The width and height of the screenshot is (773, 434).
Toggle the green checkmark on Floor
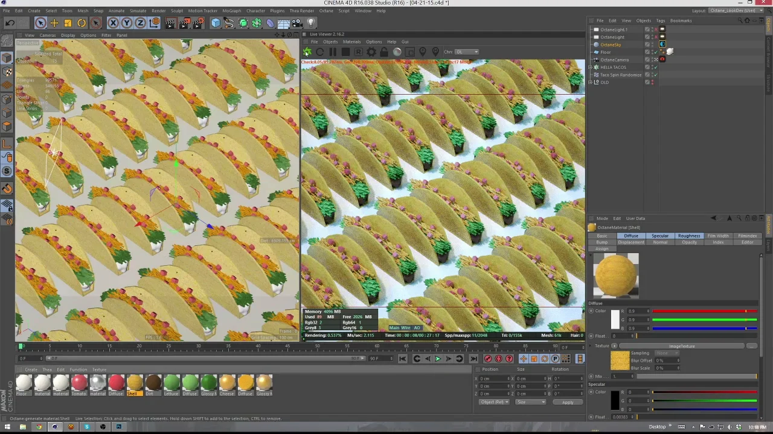coord(655,52)
